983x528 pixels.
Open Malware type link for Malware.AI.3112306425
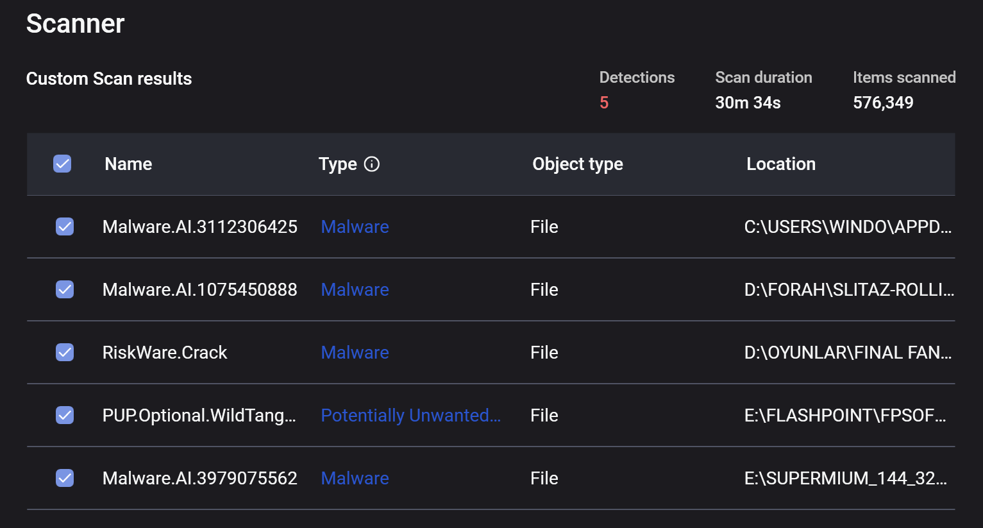click(355, 226)
